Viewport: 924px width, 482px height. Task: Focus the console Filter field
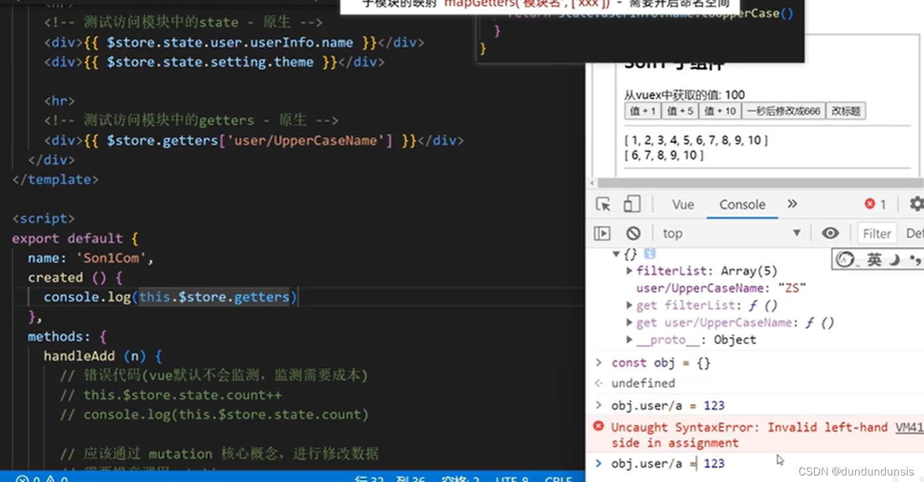(876, 233)
